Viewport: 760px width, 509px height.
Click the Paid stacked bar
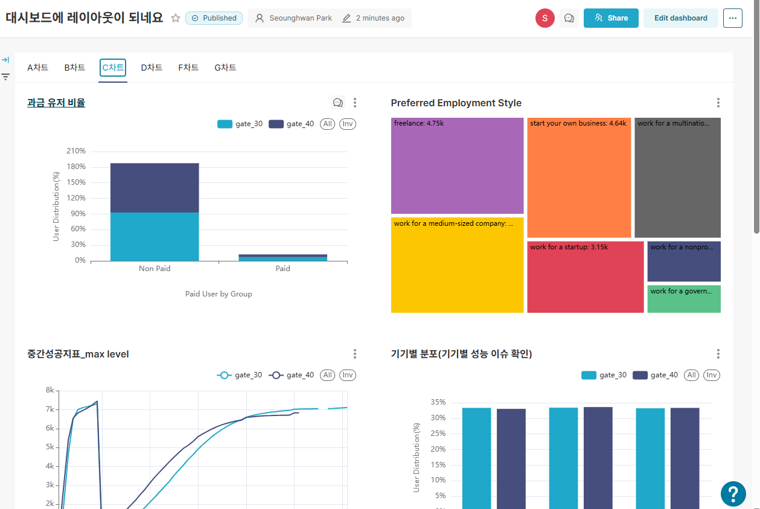coord(283,258)
